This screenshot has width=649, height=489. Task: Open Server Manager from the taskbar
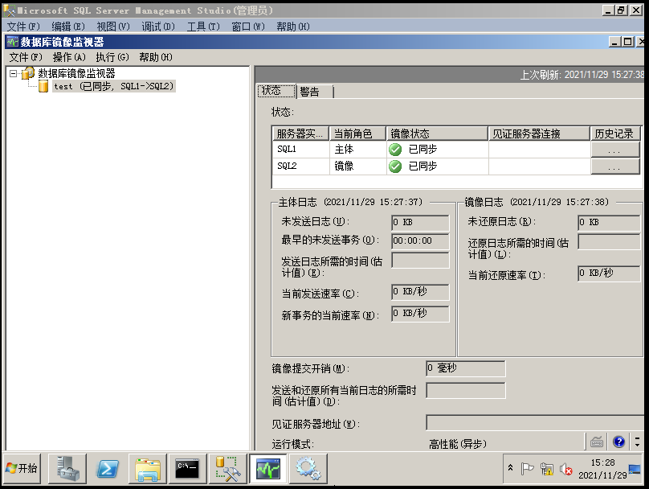(67, 469)
